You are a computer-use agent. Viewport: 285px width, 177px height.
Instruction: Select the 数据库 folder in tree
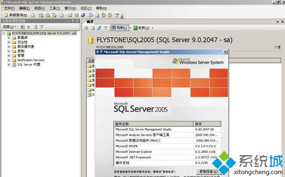(22, 38)
